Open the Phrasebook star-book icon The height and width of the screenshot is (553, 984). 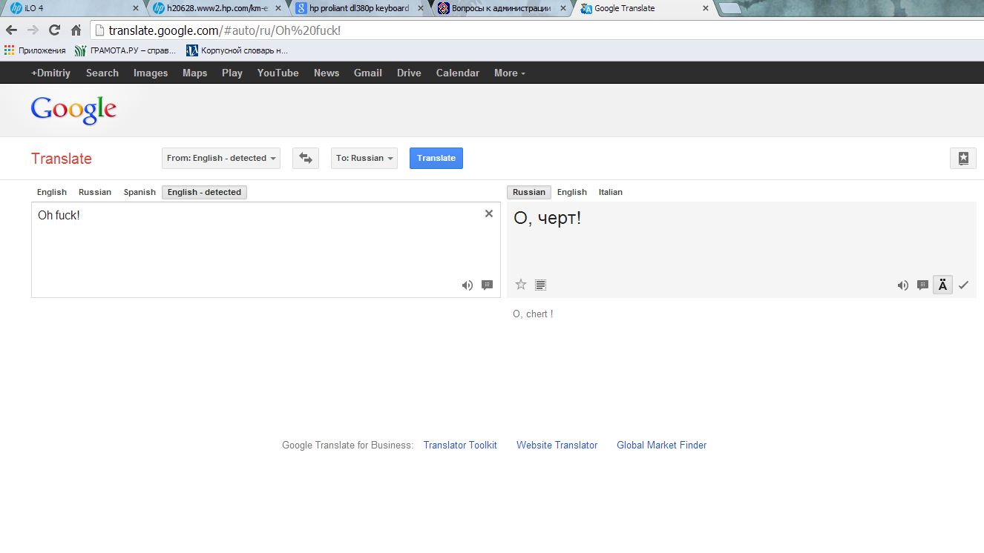click(963, 158)
